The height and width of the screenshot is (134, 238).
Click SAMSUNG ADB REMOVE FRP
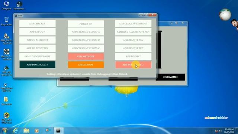[133, 32]
